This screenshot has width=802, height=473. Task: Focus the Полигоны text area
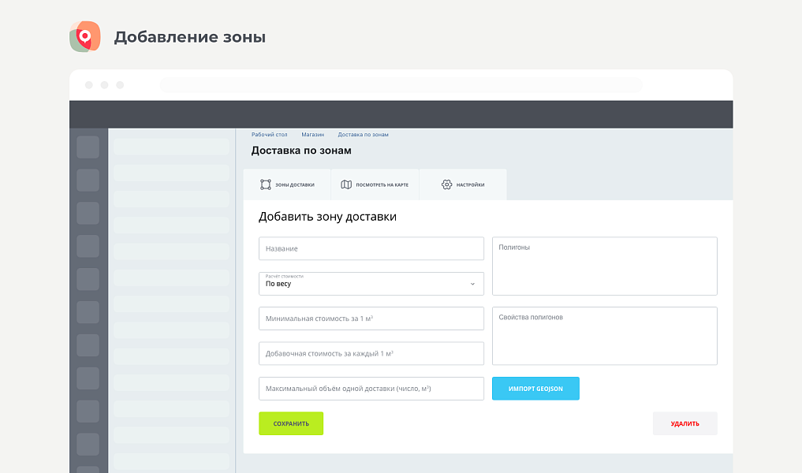click(x=604, y=264)
